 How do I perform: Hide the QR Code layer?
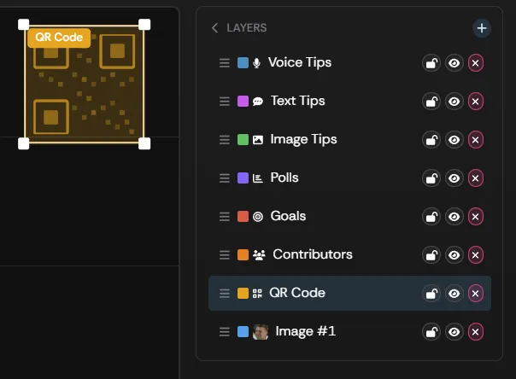[x=454, y=293]
